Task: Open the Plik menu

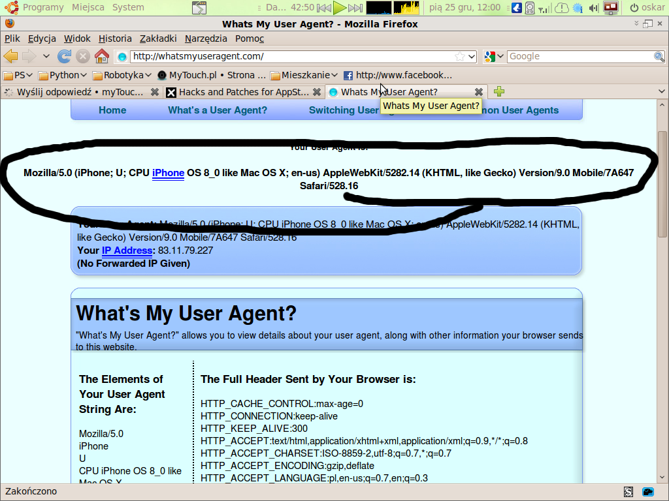Action: pos(12,38)
